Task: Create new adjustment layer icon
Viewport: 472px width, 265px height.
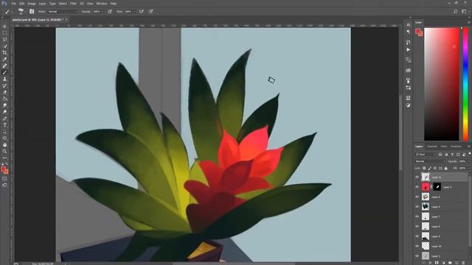Action: tap(443, 263)
